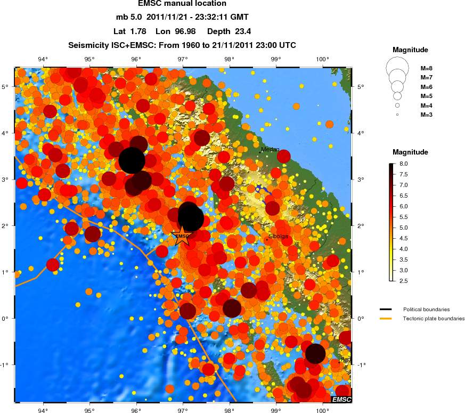
Task: Click the M=7 legend label
Action: pos(427,77)
